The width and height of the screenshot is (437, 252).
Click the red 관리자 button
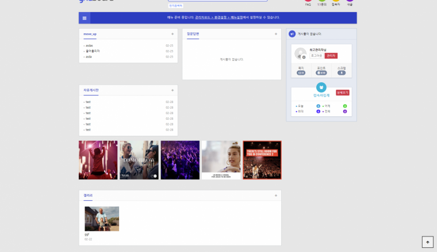point(331,56)
